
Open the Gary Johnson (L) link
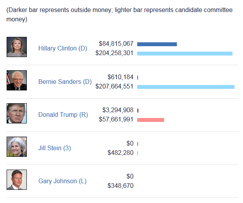coord(62,181)
